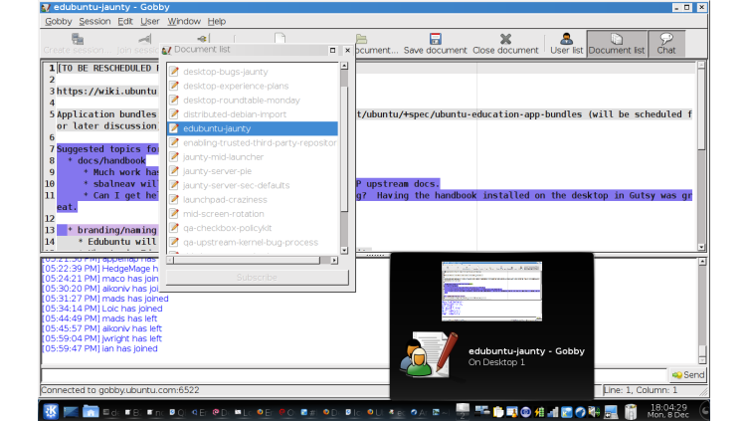Click the Document list horizontal scrollbar track
This screenshot has height=421, width=748.
(x=325, y=260)
